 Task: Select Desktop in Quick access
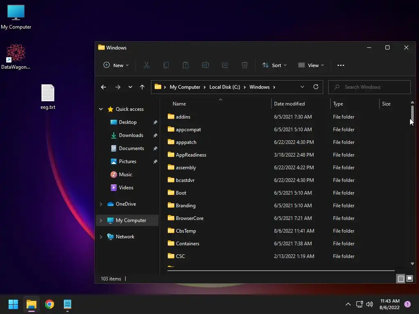128,122
